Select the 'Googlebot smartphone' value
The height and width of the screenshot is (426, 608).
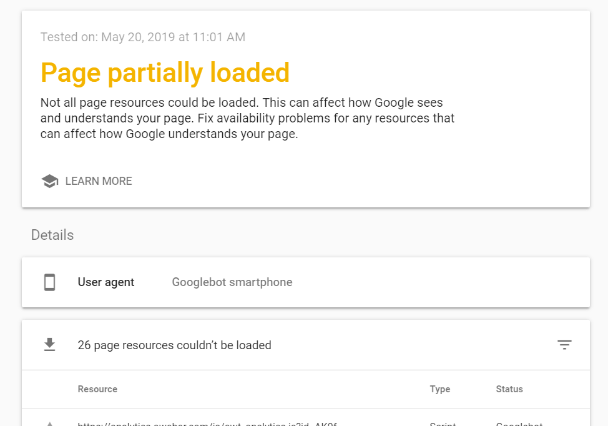coord(232,282)
